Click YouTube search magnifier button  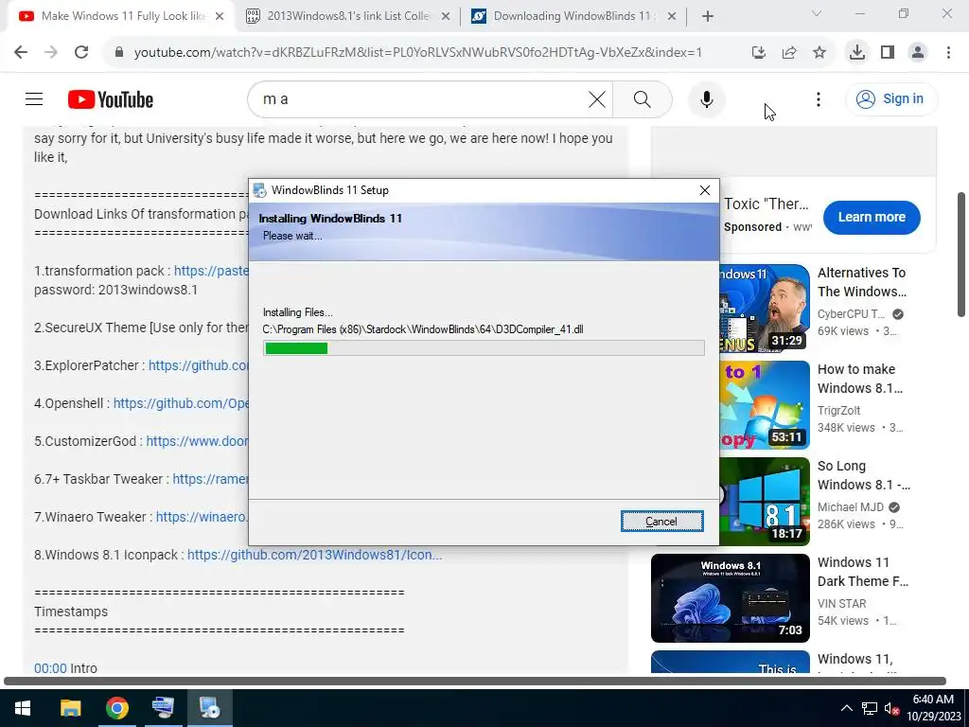(643, 98)
